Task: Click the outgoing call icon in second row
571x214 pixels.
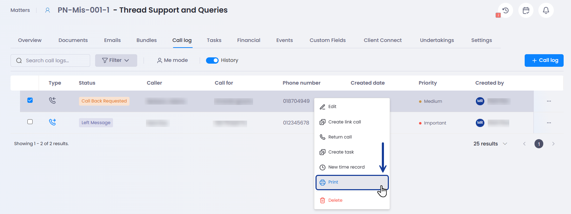Action: pyautogui.click(x=52, y=122)
